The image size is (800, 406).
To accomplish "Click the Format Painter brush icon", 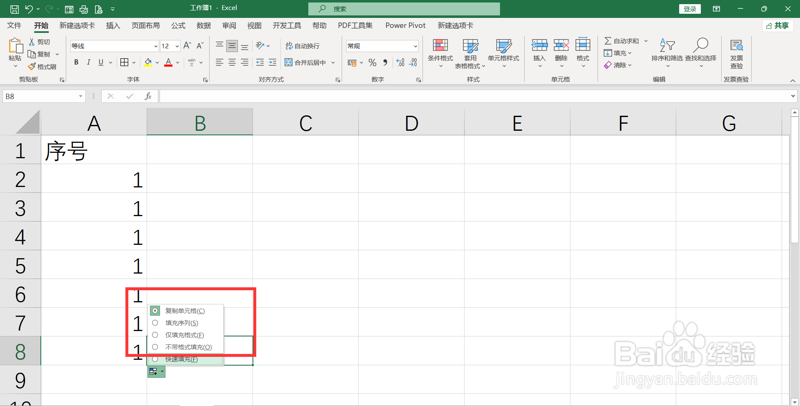I will [32, 67].
